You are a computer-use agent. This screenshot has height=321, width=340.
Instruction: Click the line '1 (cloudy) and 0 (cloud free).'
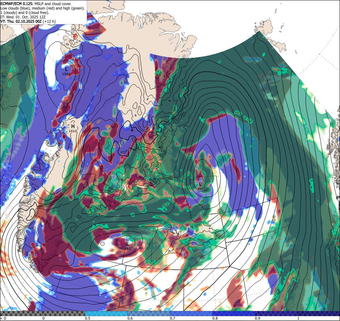(x=25, y=13)
